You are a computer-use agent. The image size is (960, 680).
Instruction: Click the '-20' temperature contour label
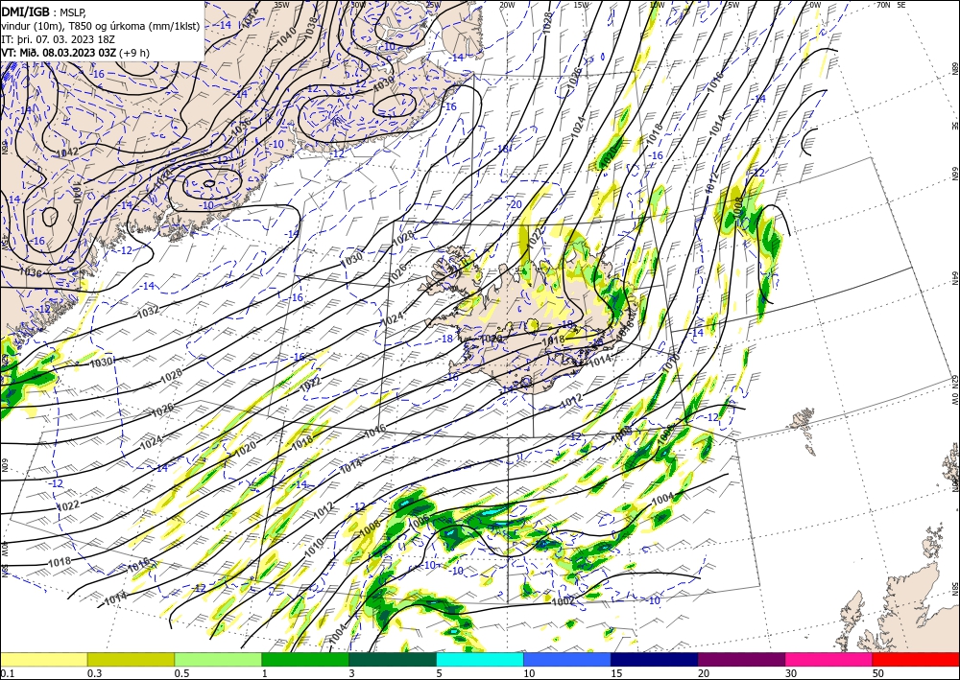click(516, 204)
